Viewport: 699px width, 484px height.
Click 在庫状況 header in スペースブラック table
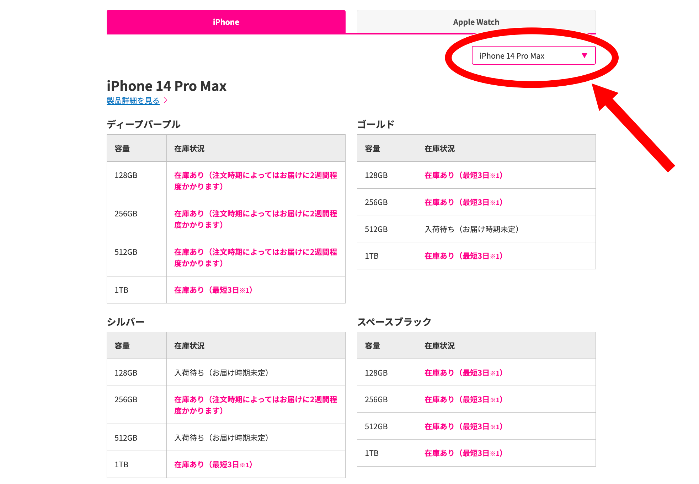(x=506, y=346)
